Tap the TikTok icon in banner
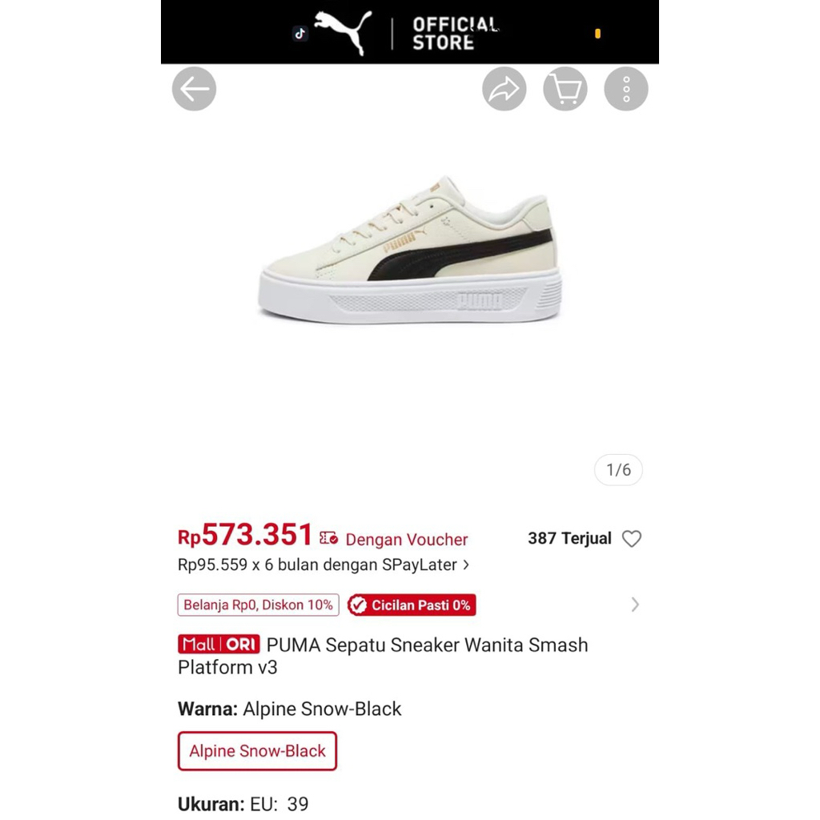 [300, 34]
